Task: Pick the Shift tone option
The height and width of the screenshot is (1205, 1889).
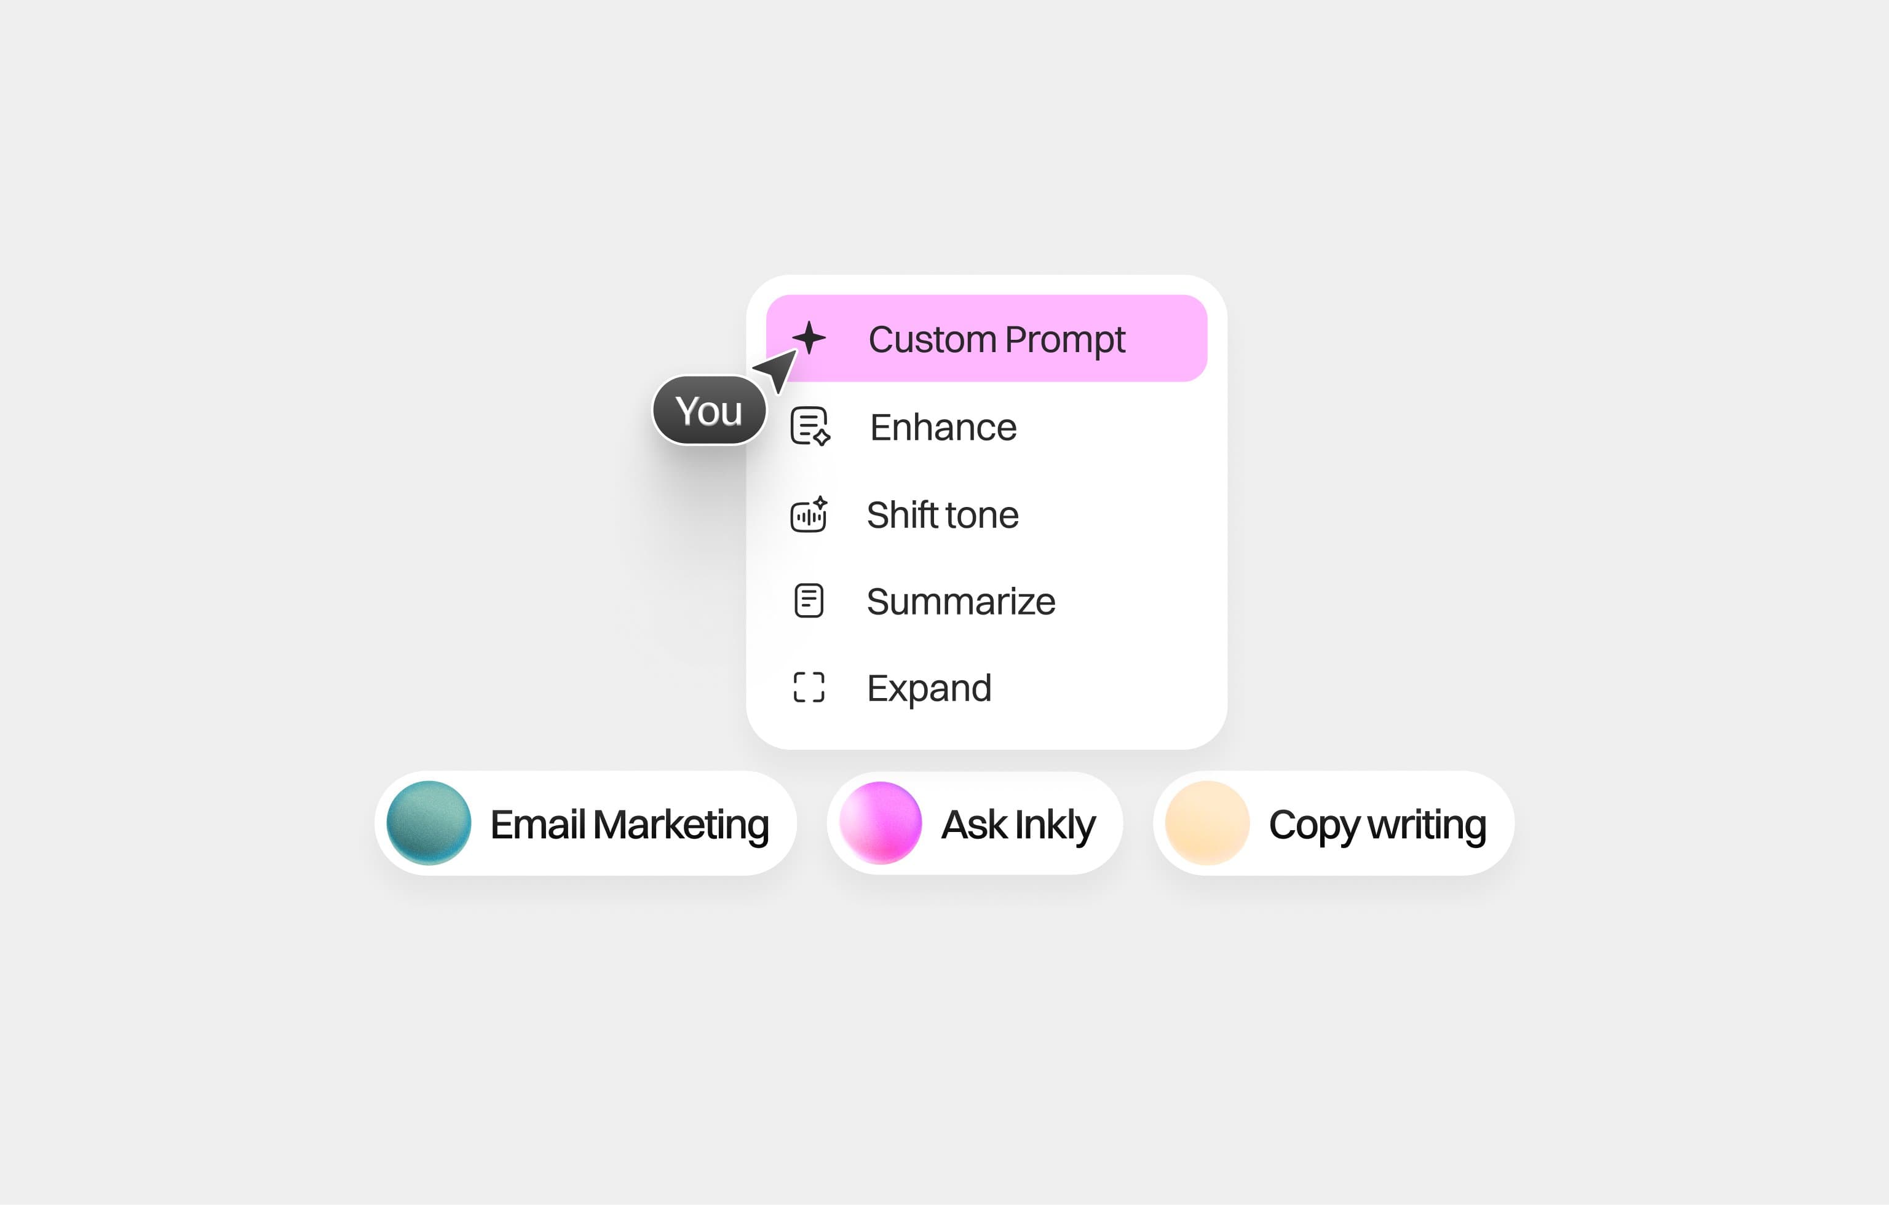Action: coord(986,514)
